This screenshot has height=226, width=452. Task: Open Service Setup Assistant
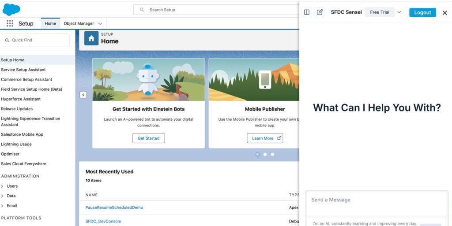(23, 70)
